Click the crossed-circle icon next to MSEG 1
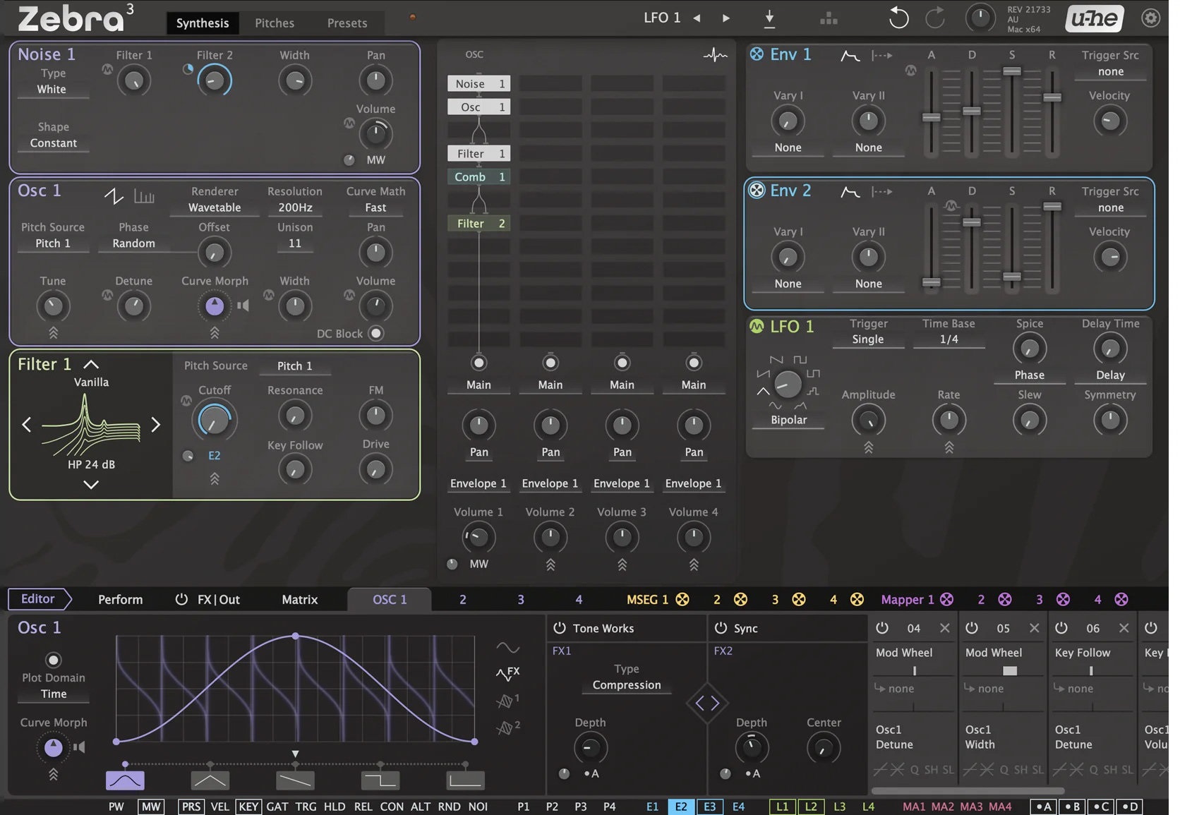1180x815 pixels. [x=682, y=599]
